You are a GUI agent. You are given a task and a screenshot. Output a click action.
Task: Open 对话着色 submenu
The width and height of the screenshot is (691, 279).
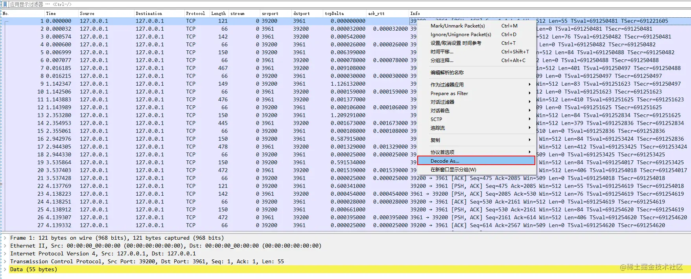point(476,110)
